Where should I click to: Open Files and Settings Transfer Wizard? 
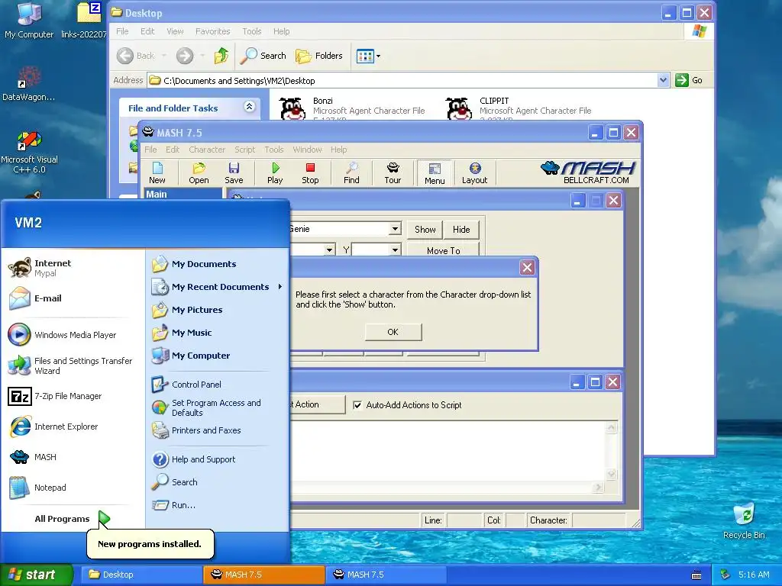point(71,365)
